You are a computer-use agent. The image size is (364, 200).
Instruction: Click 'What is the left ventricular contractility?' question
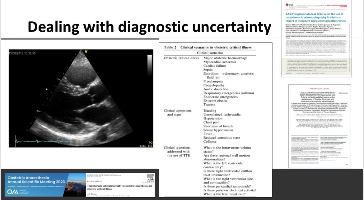tap(224, 165)
